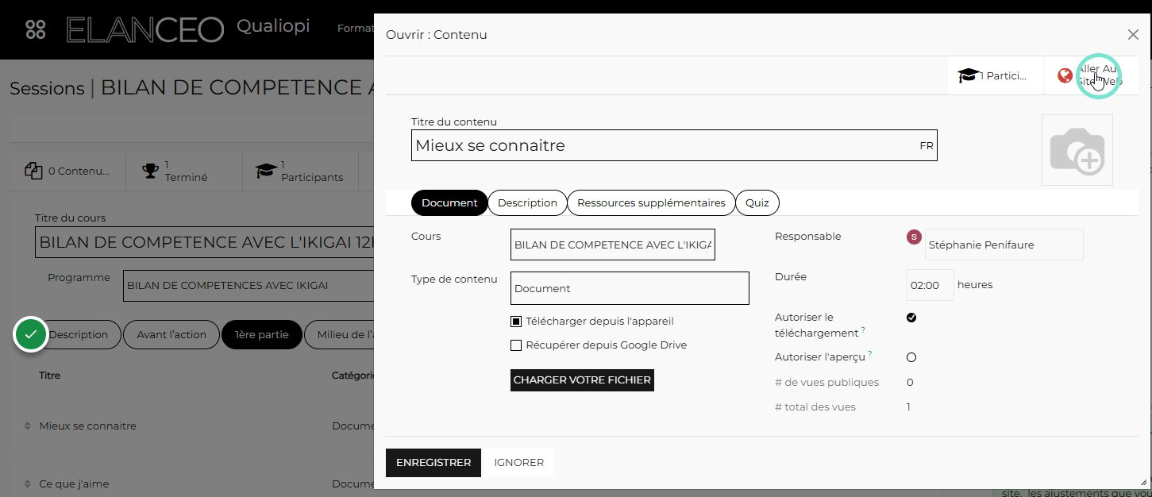Click the green checkmark saved indicator
This screenshot has height=497, width=1152.
tap(31, 335)
